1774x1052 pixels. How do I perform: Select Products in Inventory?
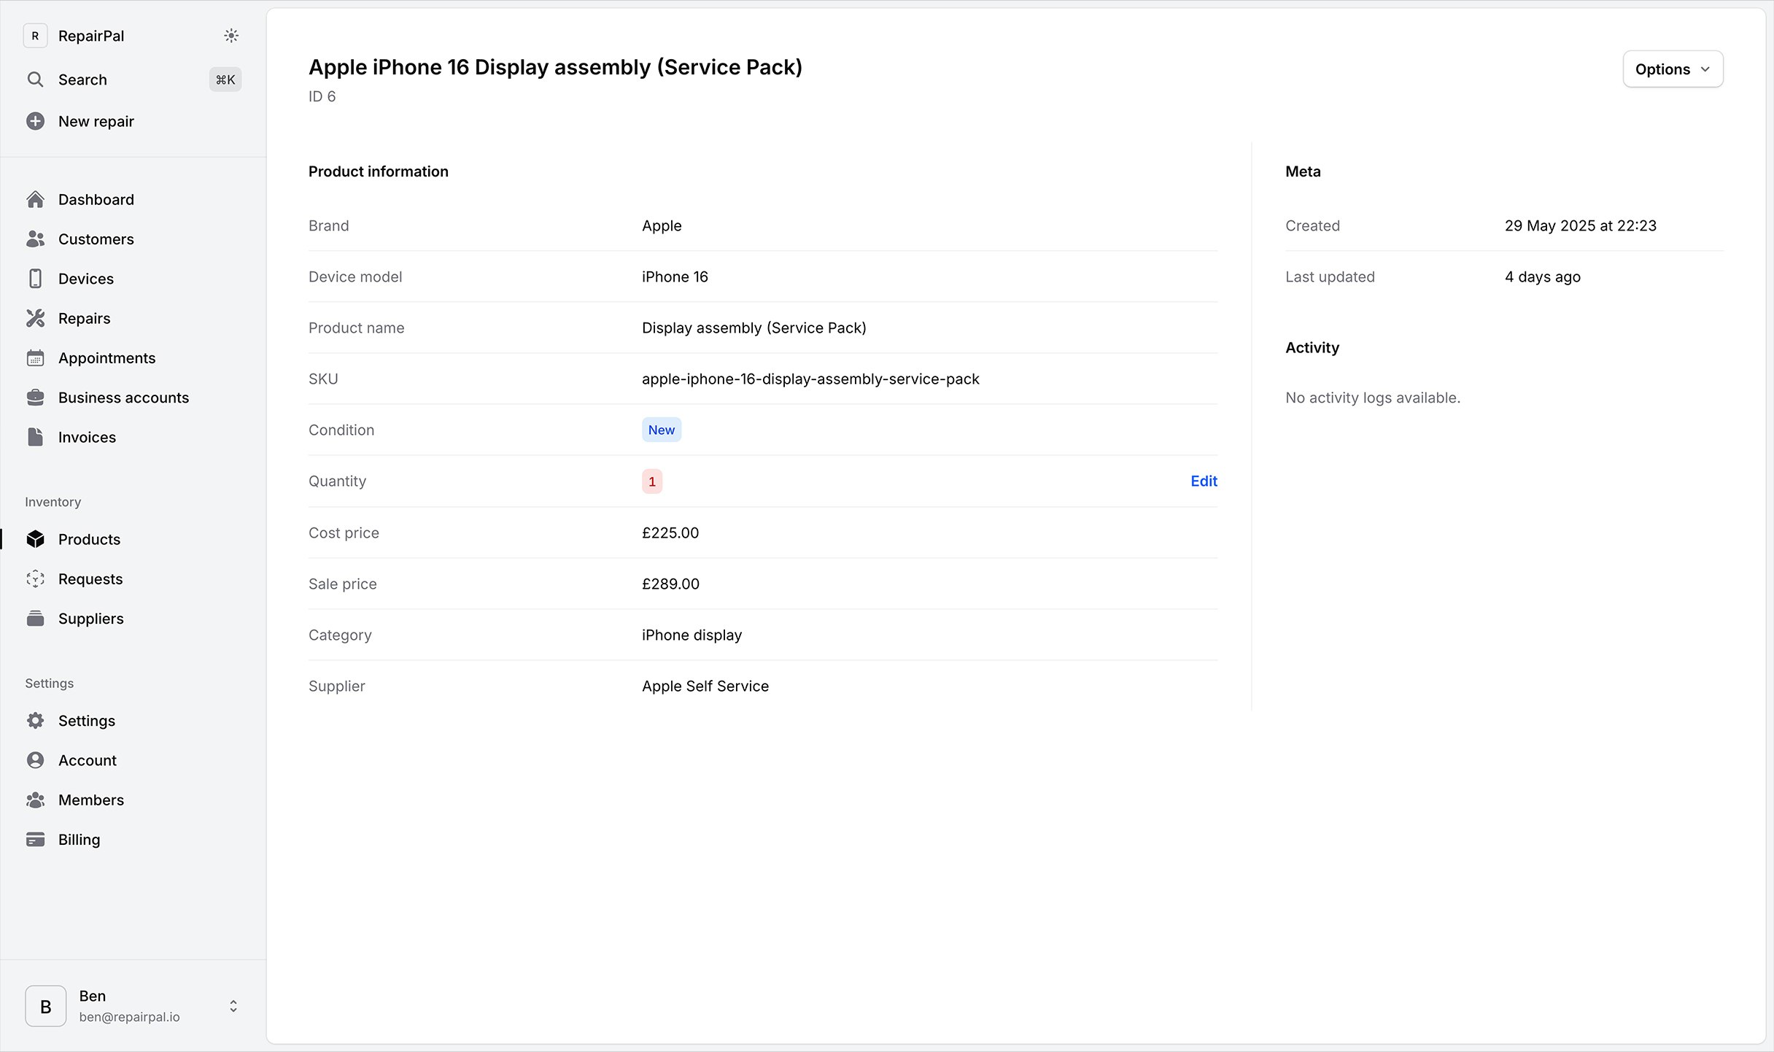(90, 539)
